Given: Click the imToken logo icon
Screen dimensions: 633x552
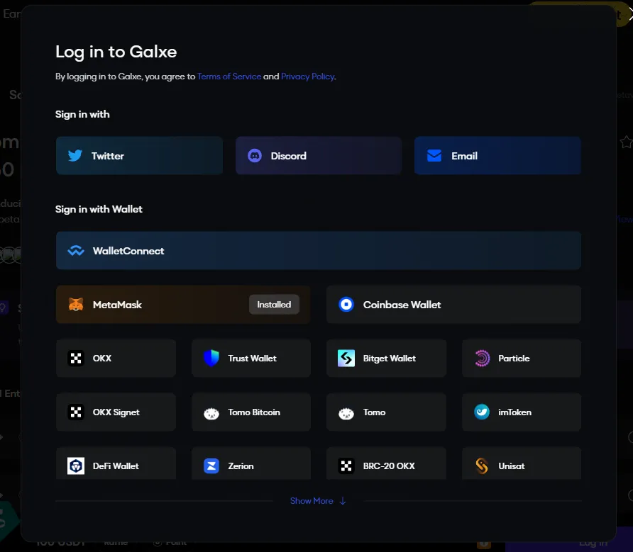Looking at the screenshot, I should tap(482, 412).
